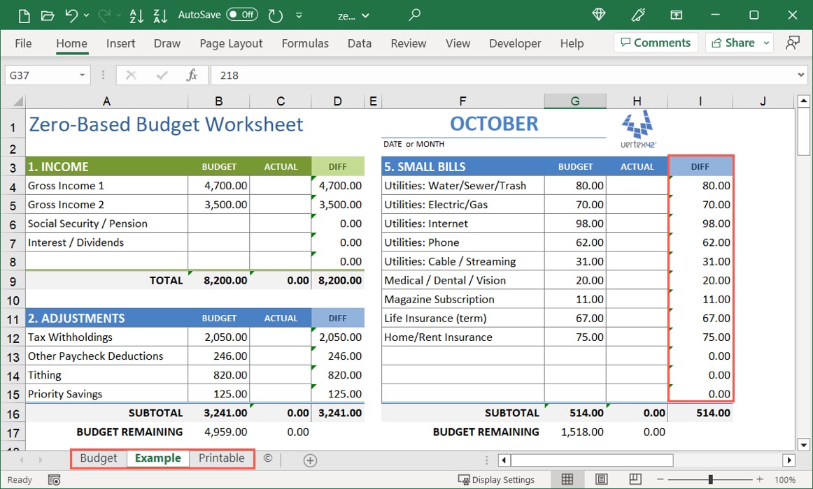Click the Page Break Preview icon
The width and height of the screenshot is (813, 489).
(x=635, y=479)
